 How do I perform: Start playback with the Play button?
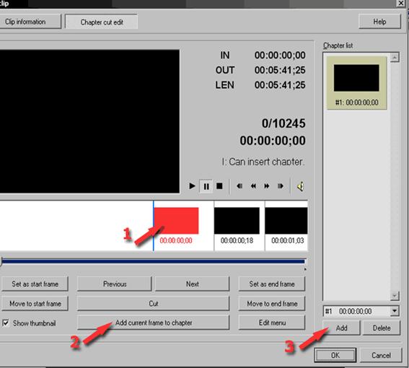193,186
